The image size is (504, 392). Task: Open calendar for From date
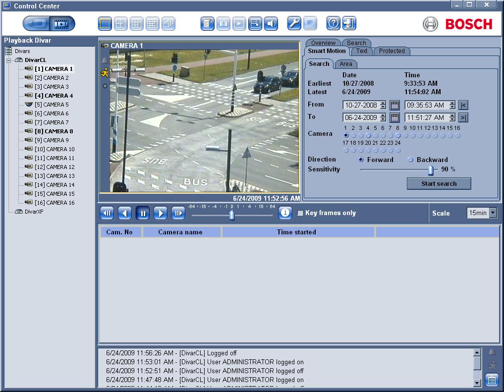394,105
